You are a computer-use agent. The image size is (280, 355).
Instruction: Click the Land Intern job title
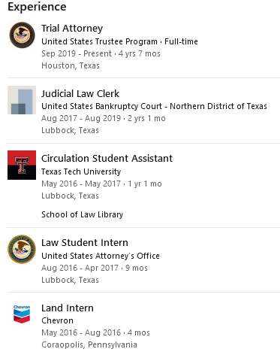click(68, 308)
